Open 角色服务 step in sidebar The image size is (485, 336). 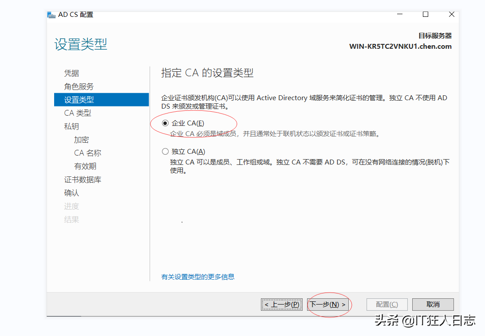(x=79, y=86)
